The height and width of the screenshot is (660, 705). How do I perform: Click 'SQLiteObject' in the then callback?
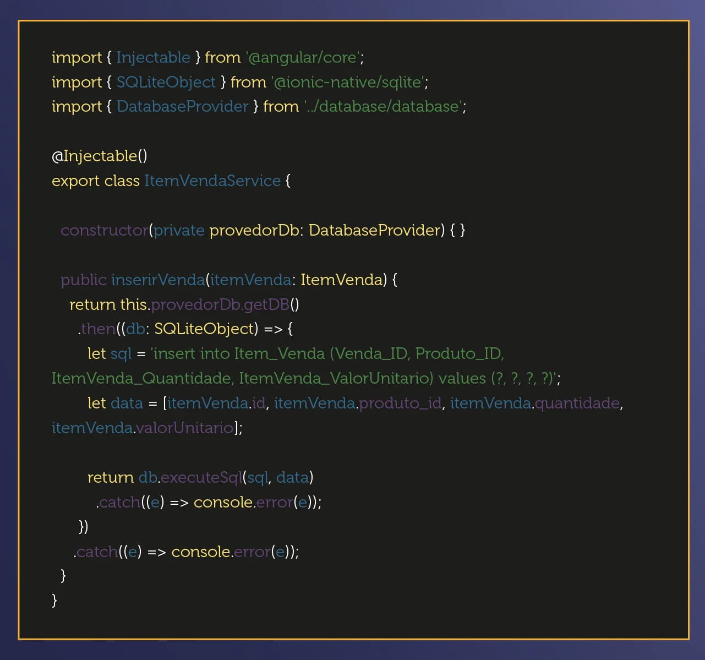click(204, 329)
